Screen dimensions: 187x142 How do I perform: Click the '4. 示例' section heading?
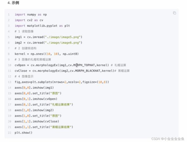[13, 3]
